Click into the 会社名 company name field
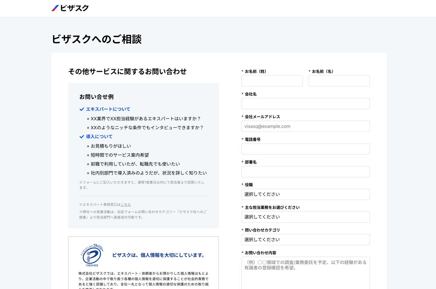The width and height of the screenshot is (436, 289). 305,104
